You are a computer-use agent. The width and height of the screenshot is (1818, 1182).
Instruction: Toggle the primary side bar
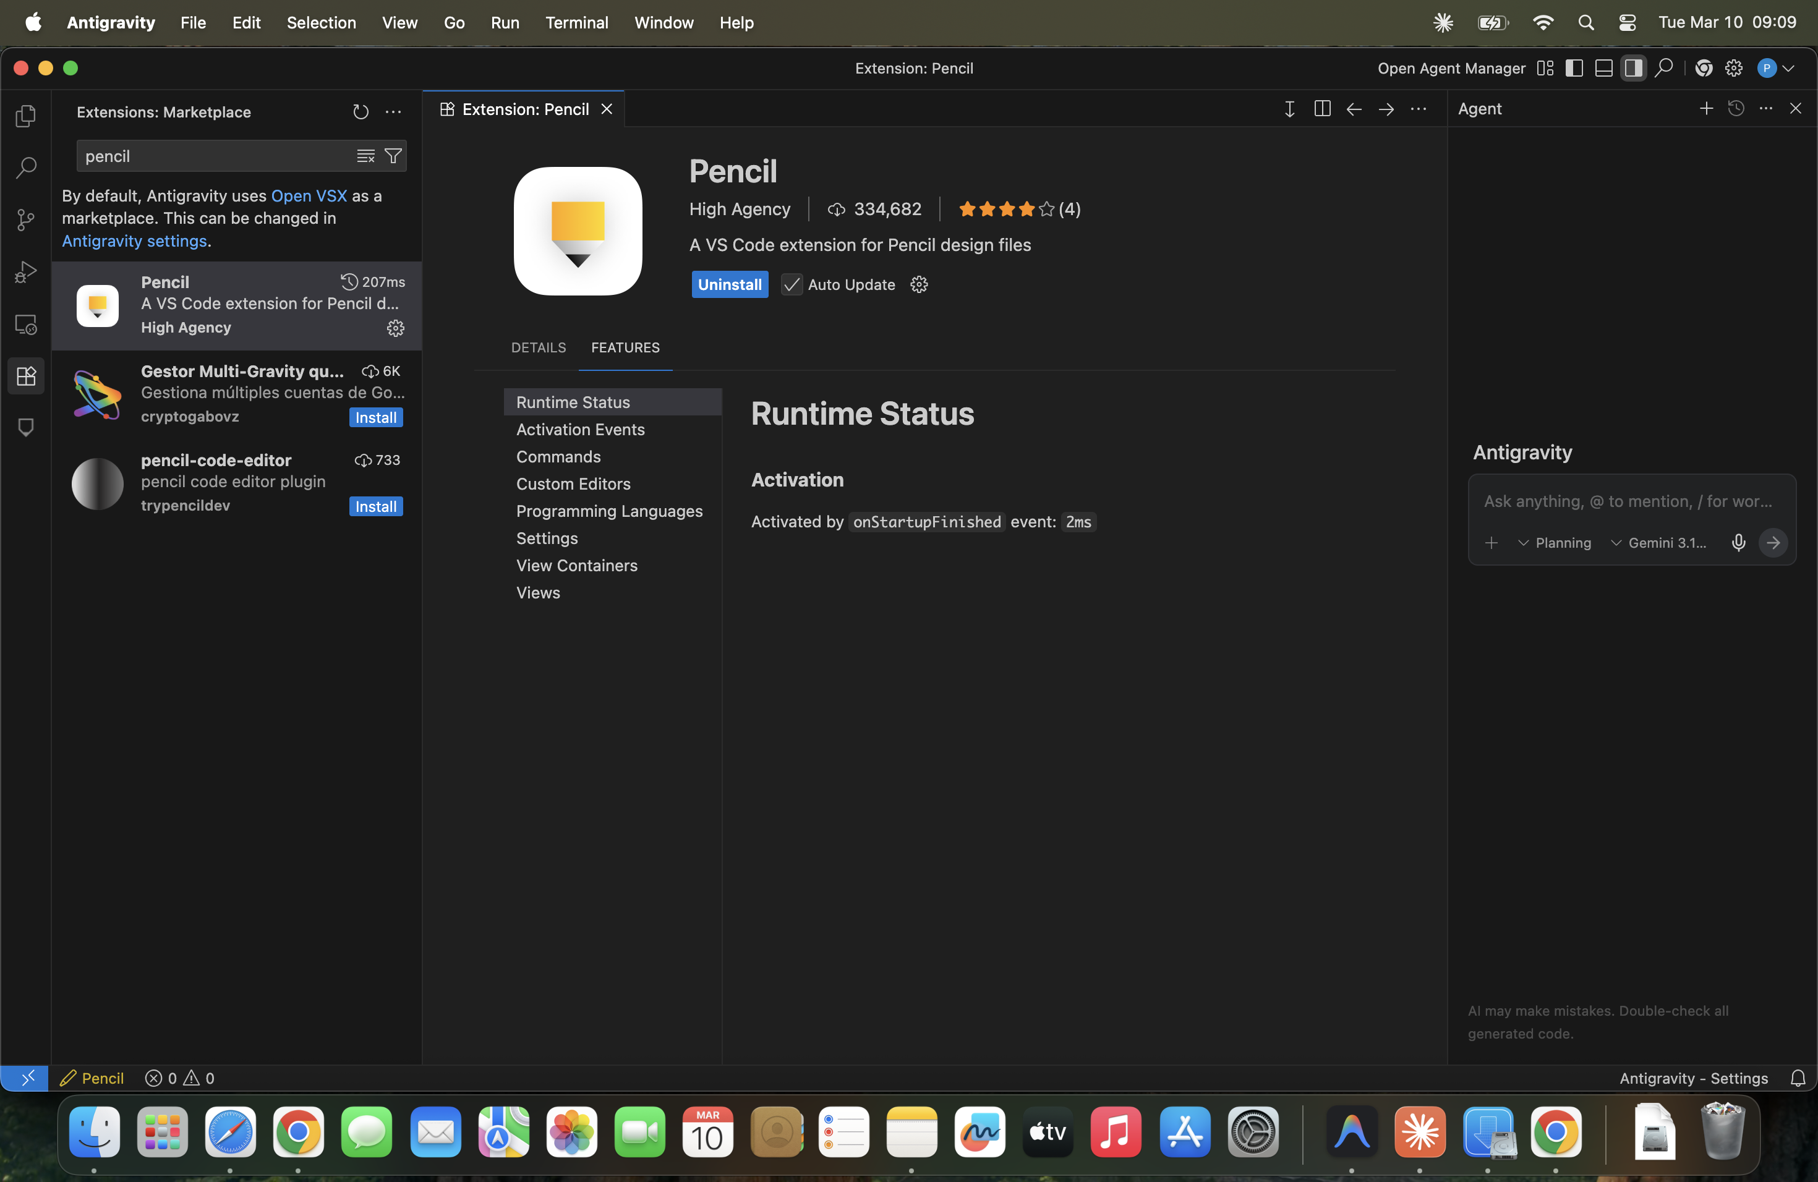click(1574, 68)
